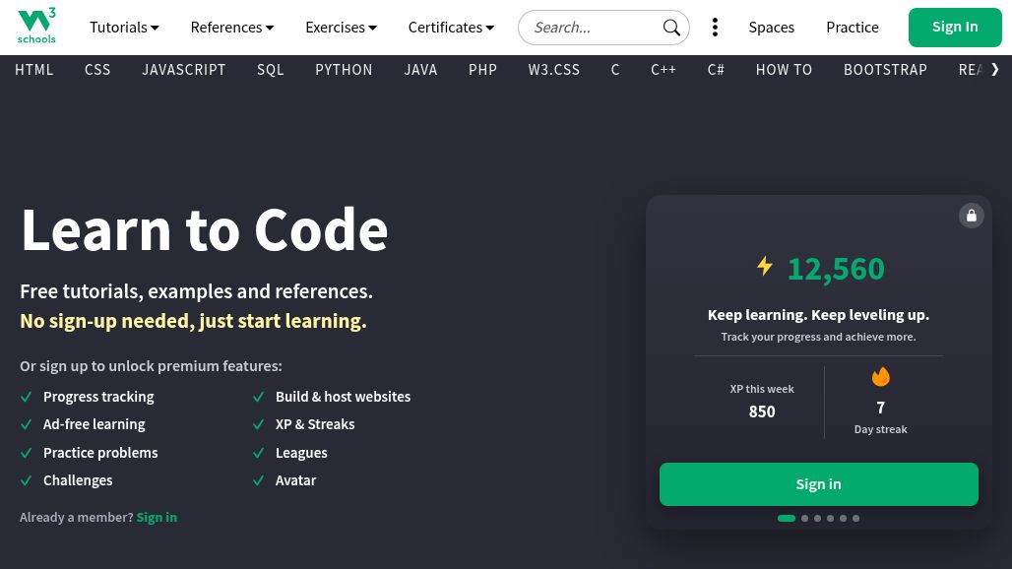The width and height of the screenshot is (1012, 569).
Task: Click the card's green Sign in button
Action: click(x=818, y=484)
